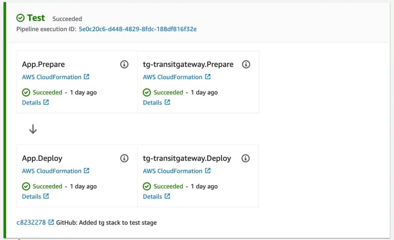Click the pipeline execution ID link
Viewport: 394px width, 240px height.
coord(138,29)
